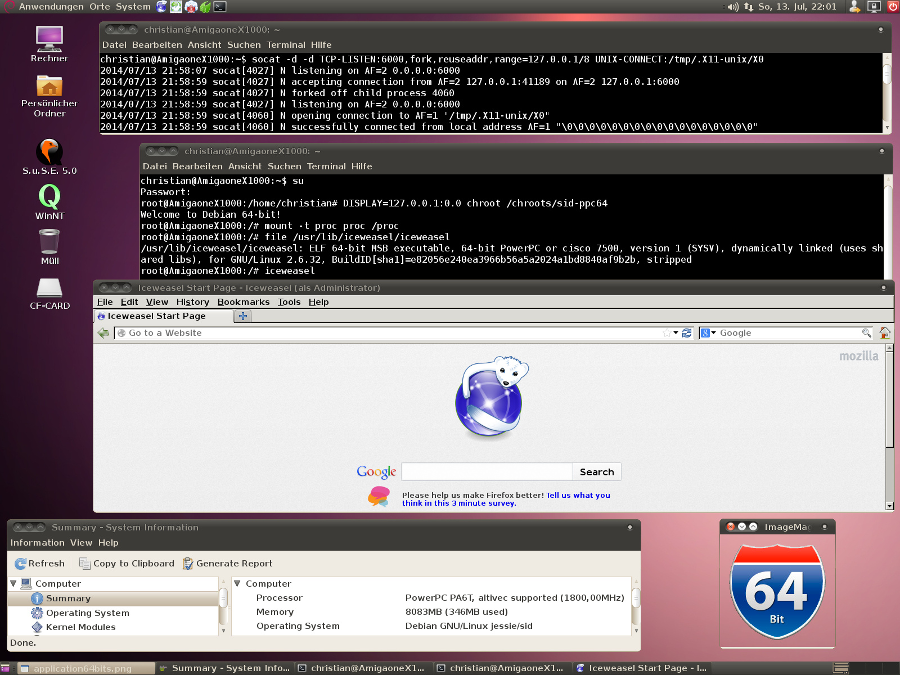The height and width of the screenshot is (675, 900).
Task: Click the green leaf launcher in top panel
Action: point(206,7)
